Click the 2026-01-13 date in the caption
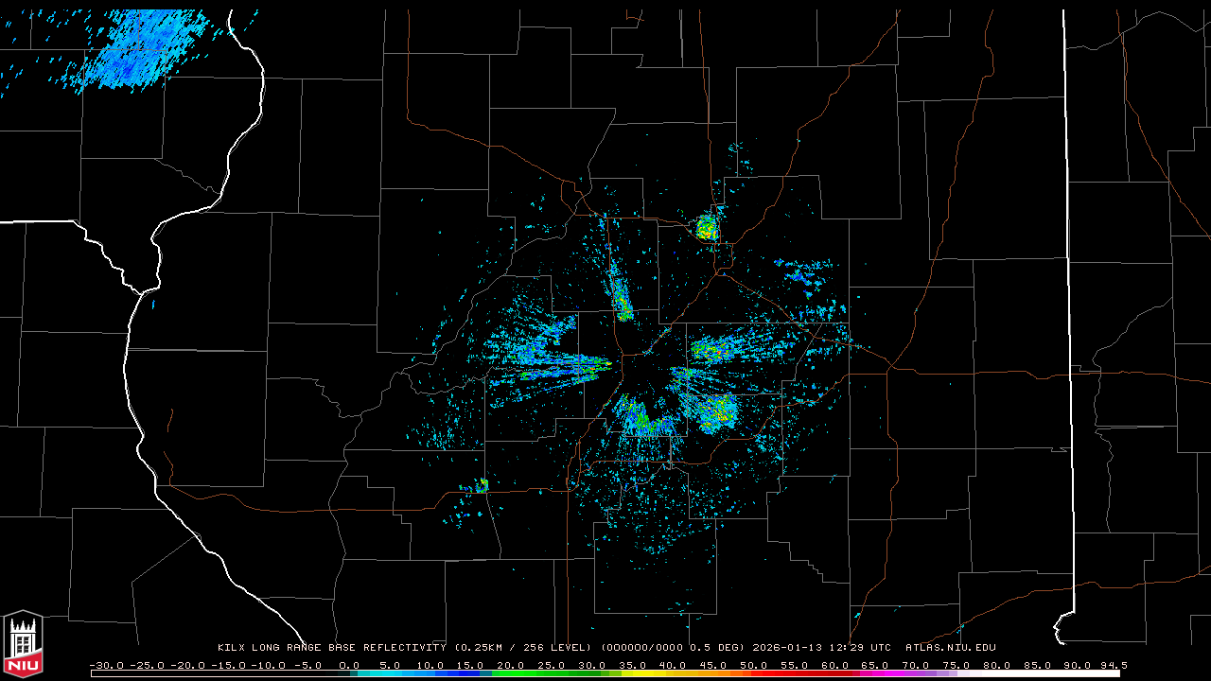 pos(789,648)
